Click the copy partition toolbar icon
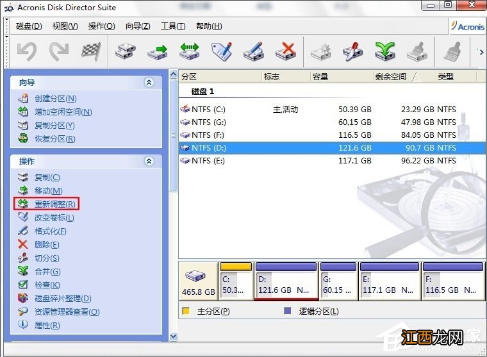Screen dimensions: 487x357 [x=126, y=51]
